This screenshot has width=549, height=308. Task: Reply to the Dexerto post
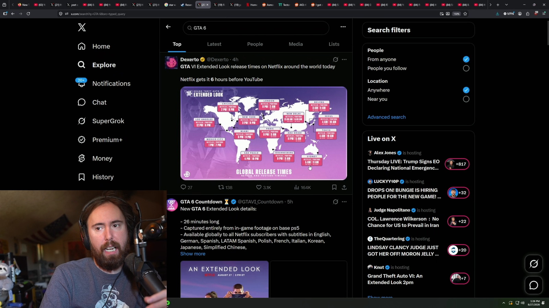click(186, 187)
